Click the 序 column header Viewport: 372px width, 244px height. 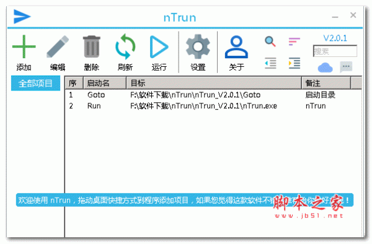tap(74, 83)
